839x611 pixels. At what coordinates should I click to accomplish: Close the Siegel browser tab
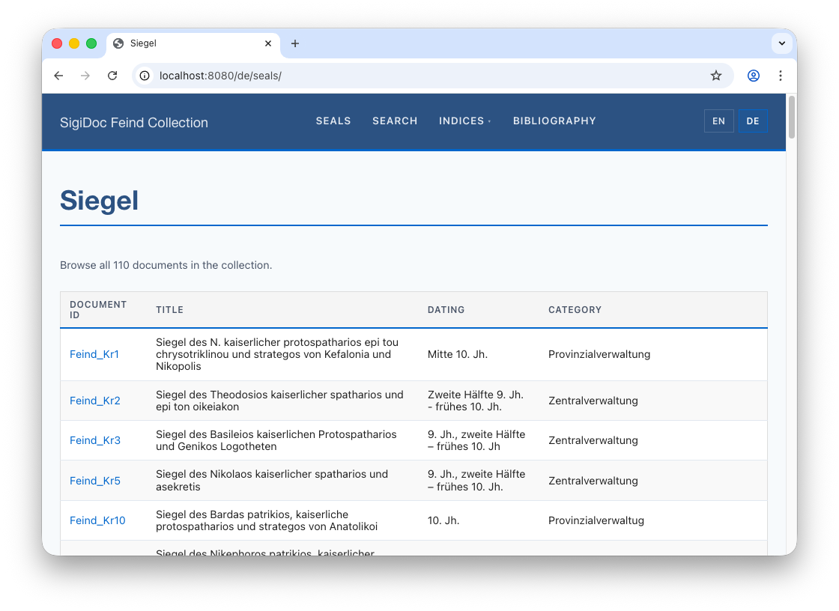[x=268, y=43]
